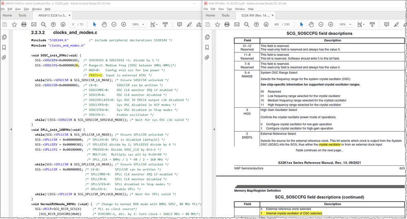
Task: Switch to the Home tab in Cookbook window
Action: tap(7, 15)
